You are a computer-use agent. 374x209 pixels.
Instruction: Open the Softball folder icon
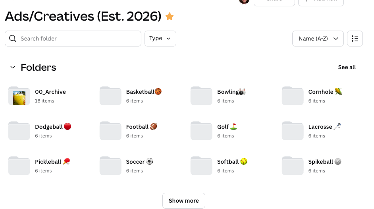click(x=201, y=166)
